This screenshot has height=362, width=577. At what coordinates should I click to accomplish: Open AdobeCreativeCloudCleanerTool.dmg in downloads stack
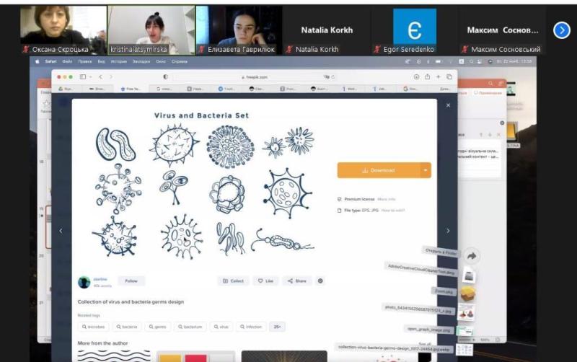470,275
